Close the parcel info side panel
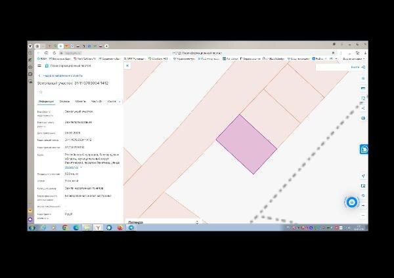Viewport: 394px width, 278px height. pos(127,66)
